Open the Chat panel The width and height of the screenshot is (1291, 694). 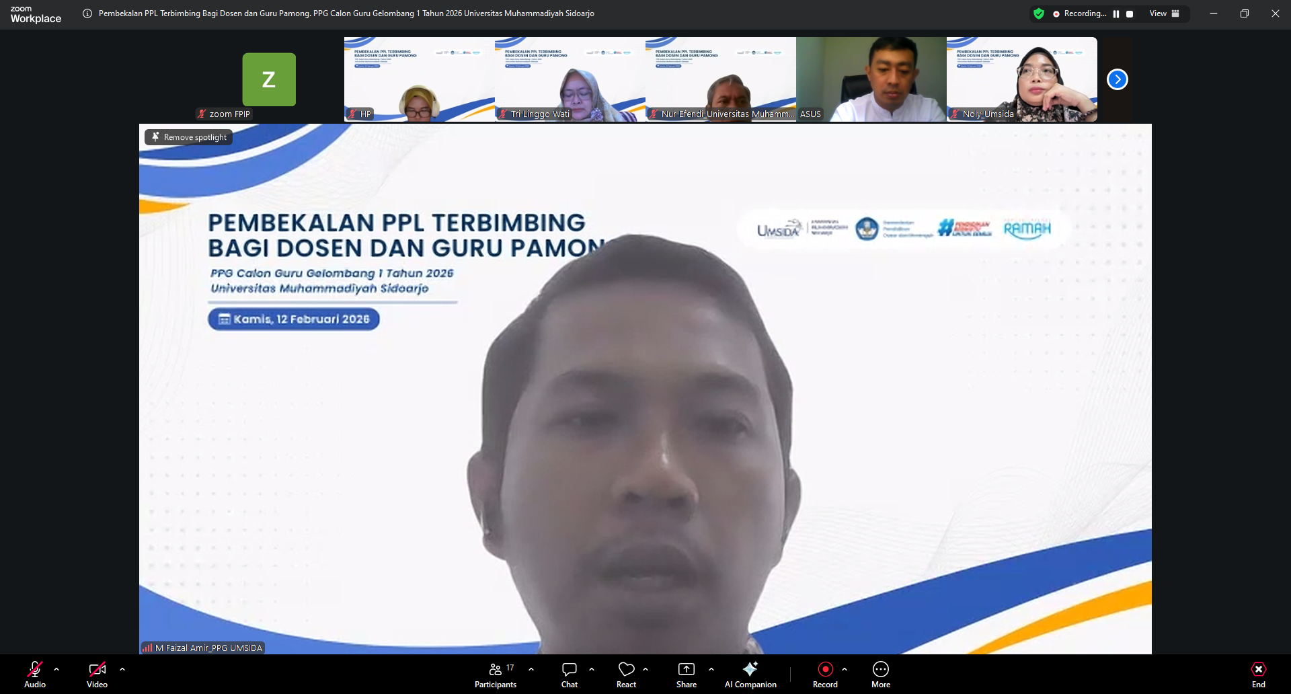click(x=569, y=672)
